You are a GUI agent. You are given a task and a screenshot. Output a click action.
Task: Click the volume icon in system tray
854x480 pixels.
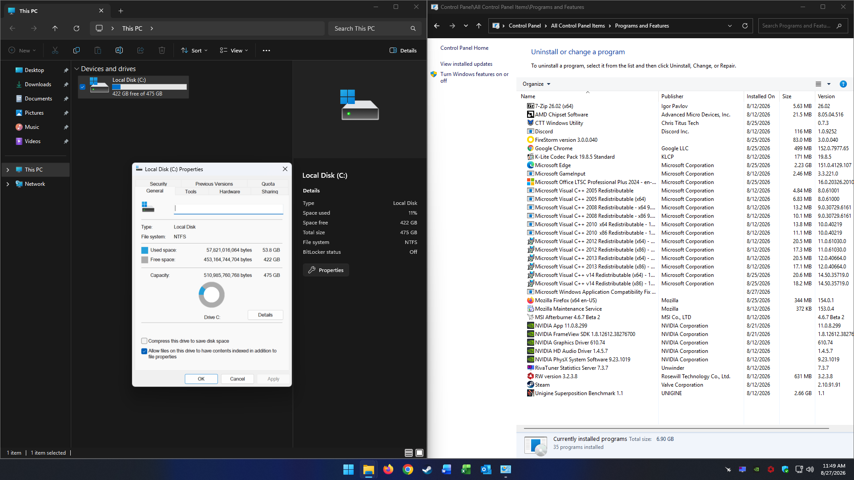tap(810, 469)
